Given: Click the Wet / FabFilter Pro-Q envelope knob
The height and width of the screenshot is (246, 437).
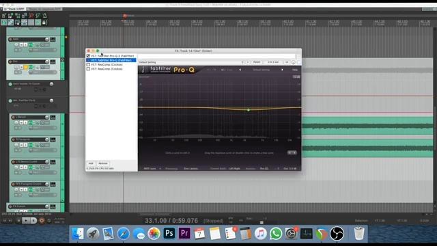Looking at the screenshot, I should [51, 100].
